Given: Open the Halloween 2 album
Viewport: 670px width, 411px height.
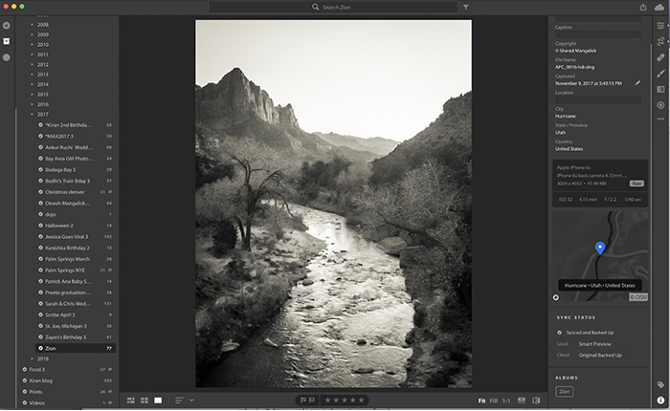Looking at the screenshot, I should pyautogui.click(x=76, y=226).
